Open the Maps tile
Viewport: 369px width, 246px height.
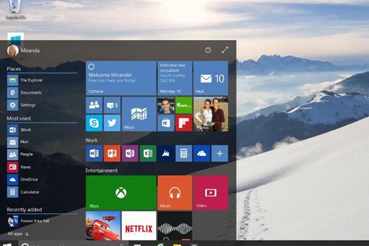(x=139, y=114)
